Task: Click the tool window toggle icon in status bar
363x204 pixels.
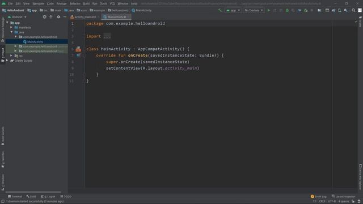Action: click(x=3, y=202)
